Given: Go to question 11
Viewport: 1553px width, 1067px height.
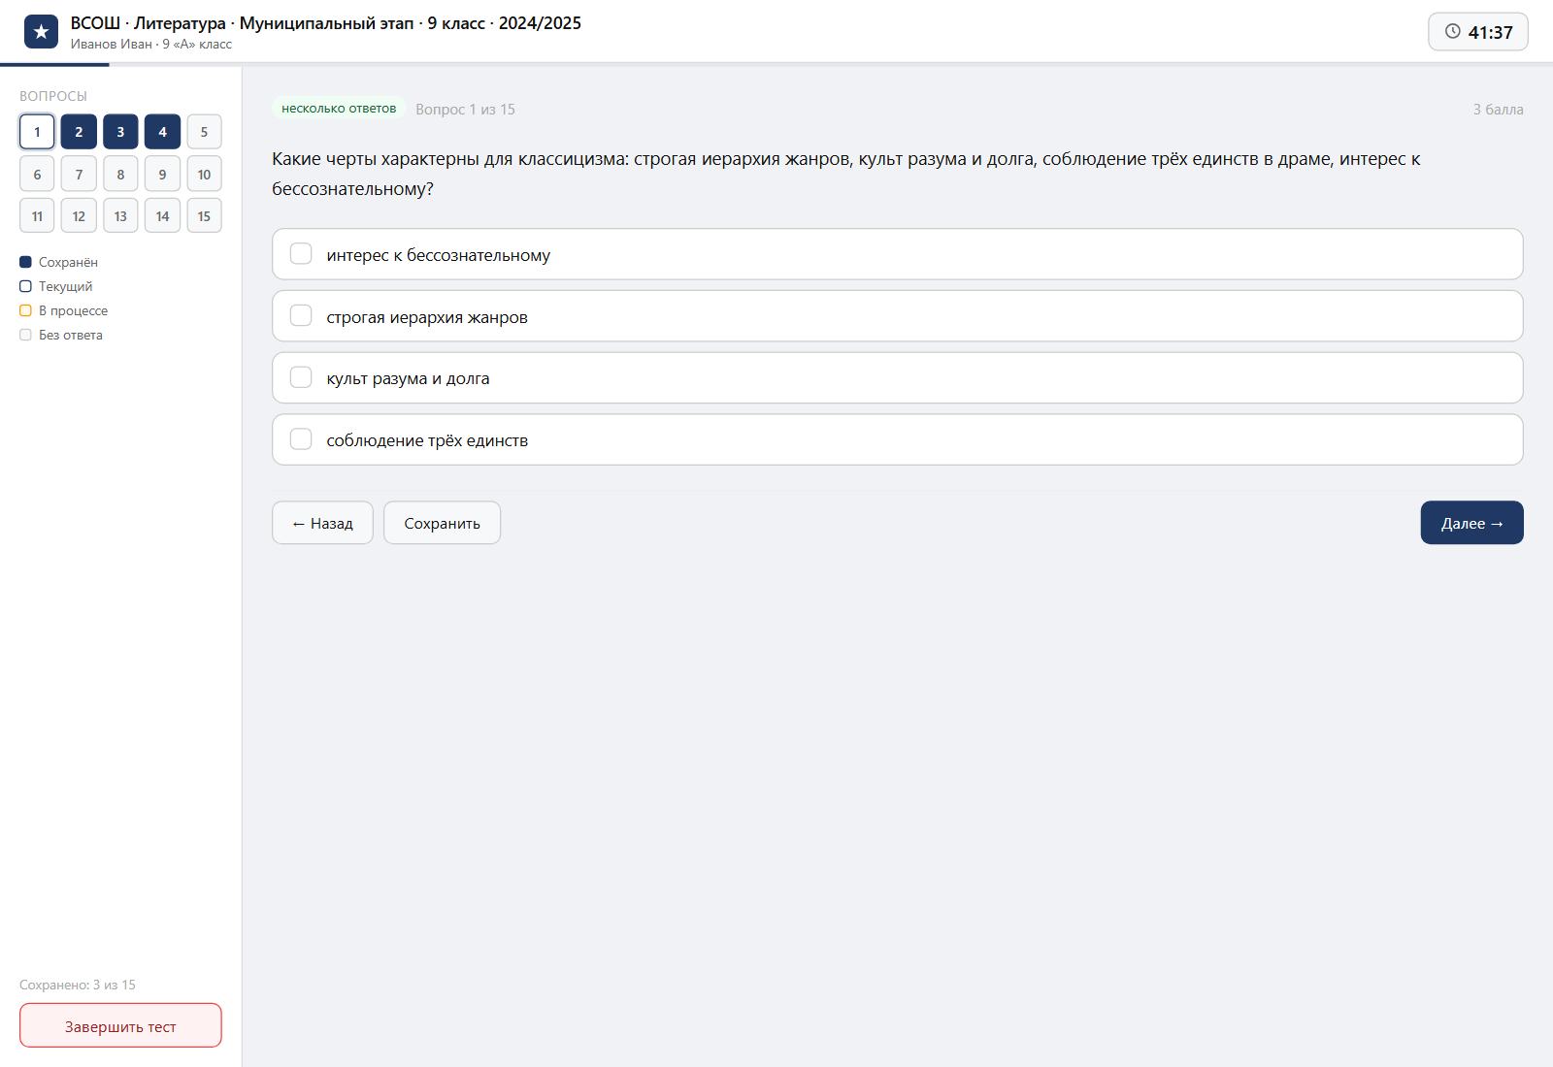Looking at the screenshot, I should coord(37,215).
